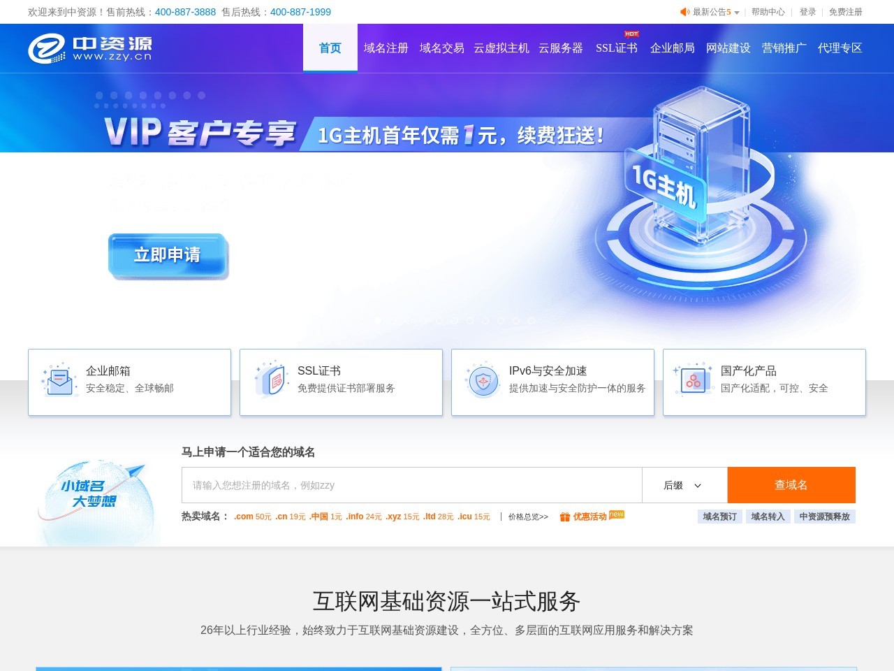Expand the 最新公告 dropdown arrow
The image size is (894, 671).
coord(736,13)
